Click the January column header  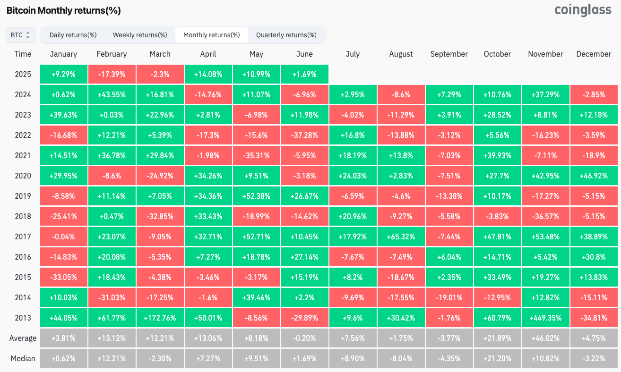pos(63,54)
